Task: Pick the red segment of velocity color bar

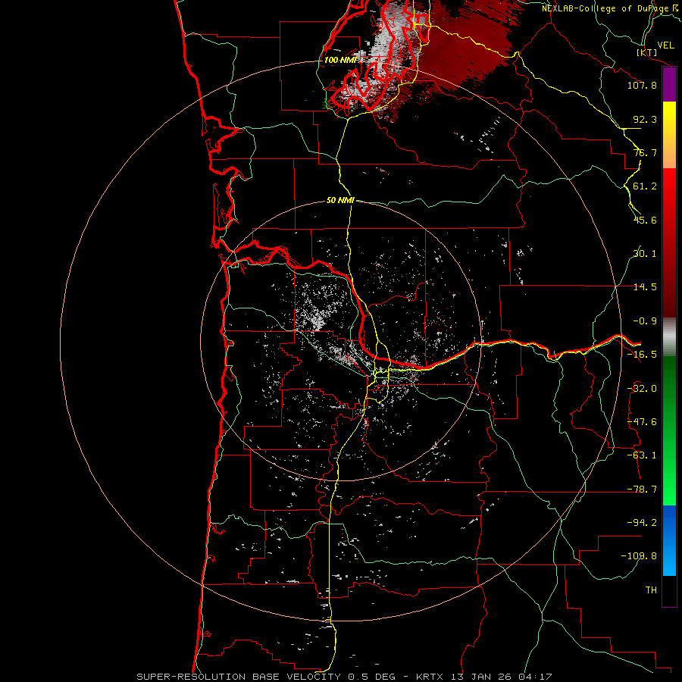Action: pyautogui.click(x=669, y=242)
